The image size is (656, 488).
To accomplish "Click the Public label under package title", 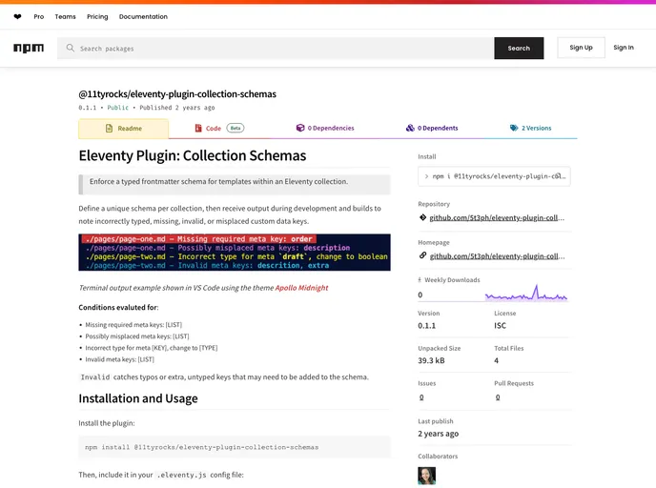I will point(117,108).
